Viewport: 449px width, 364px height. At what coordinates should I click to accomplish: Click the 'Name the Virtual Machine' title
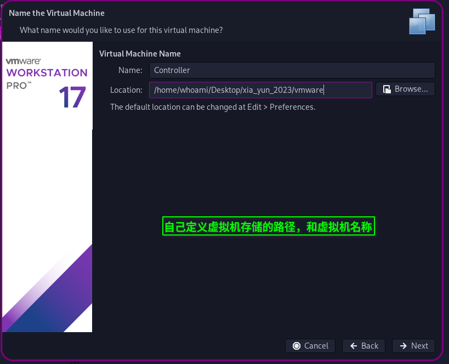pos(56,13)
